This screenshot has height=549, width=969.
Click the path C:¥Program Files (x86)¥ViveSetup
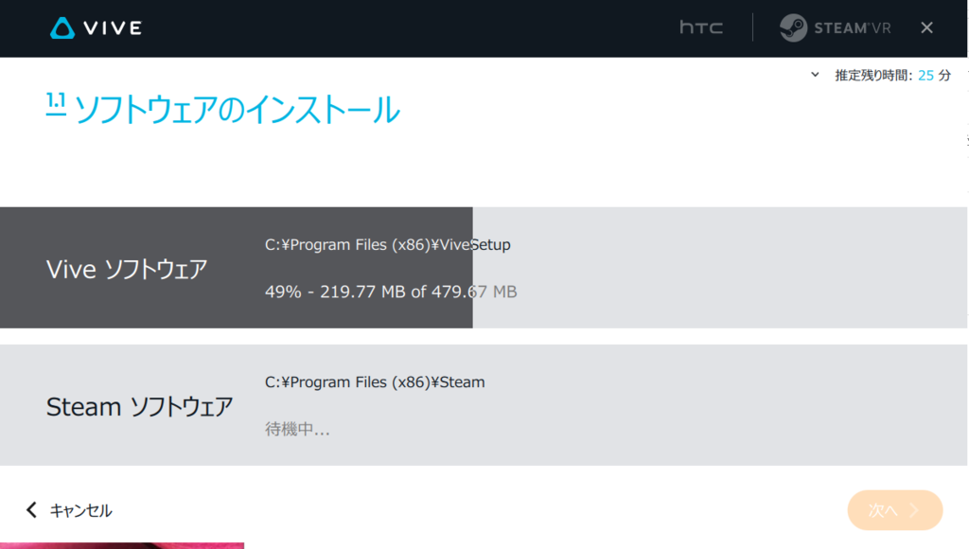tap(387, 245)
